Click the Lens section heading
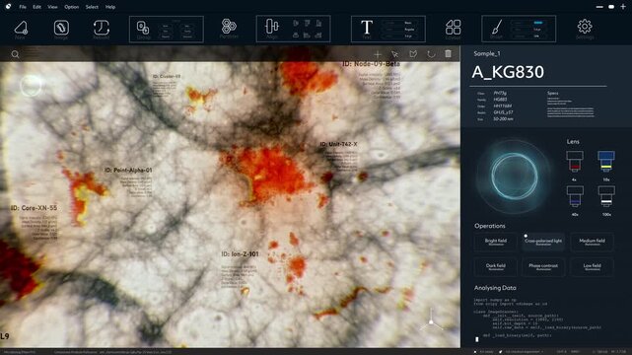Screen dimensions: 632x355 coord(573,141)
